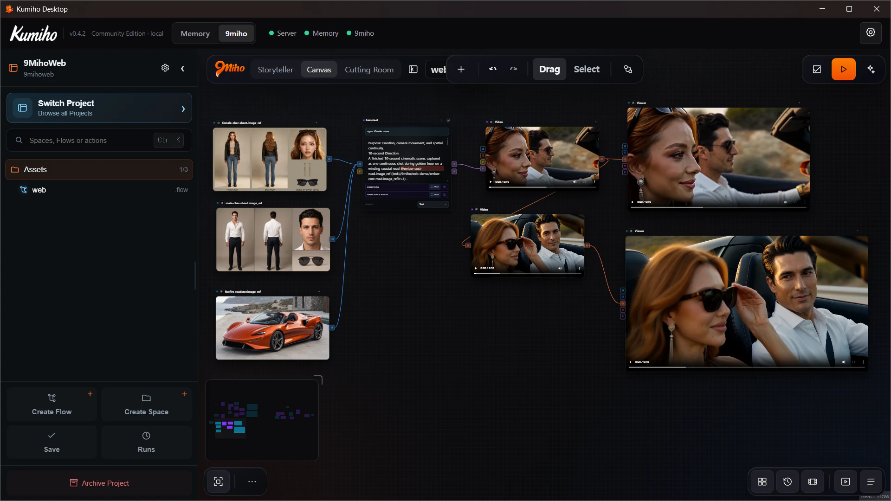Mute the lower Video node's audio
This screenshot has width=891, height=501.
[x=560, y=268]
